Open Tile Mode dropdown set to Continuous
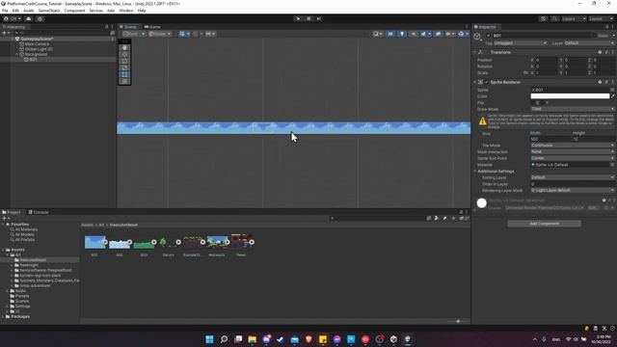The height and width of the screenshot is (347, 617). (x=573, y=146)
